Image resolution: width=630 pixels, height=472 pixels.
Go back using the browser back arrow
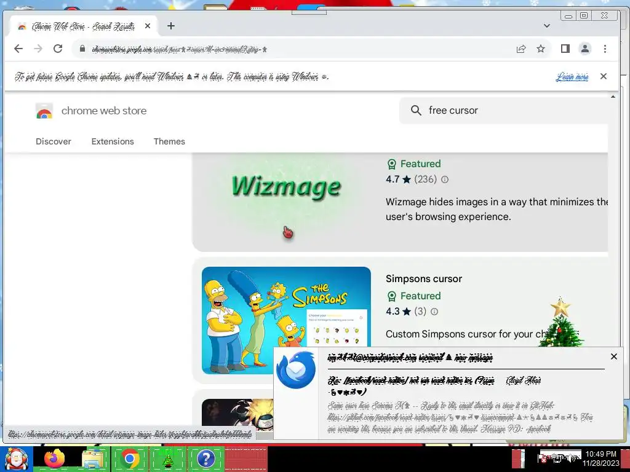coord(18,49)
